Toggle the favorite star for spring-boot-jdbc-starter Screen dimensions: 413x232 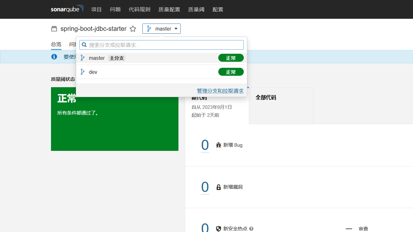pos(133,29)
